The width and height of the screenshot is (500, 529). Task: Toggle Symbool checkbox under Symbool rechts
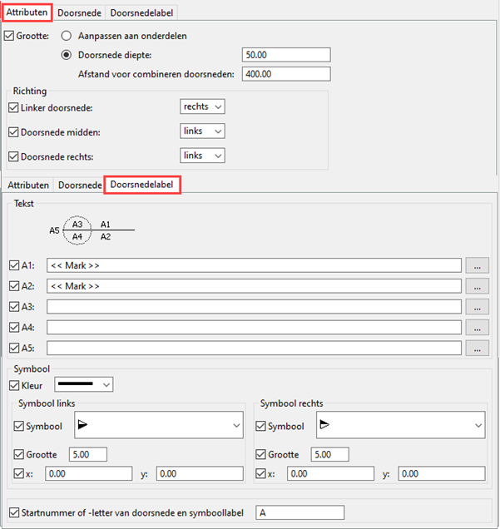(x=260, y=426)
